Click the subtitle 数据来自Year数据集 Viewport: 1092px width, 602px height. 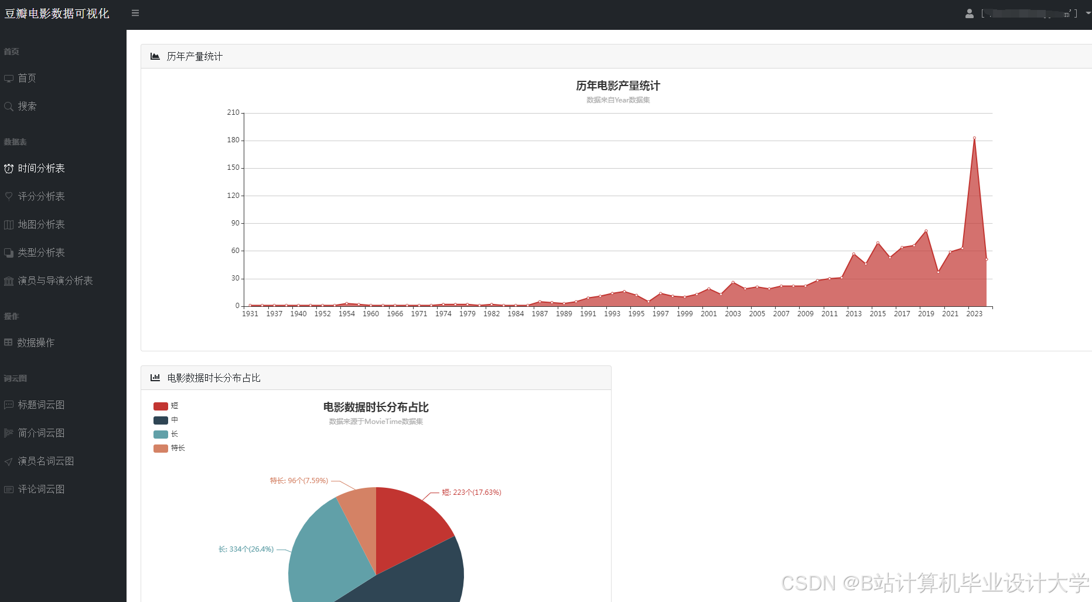[x=618, y=100]
